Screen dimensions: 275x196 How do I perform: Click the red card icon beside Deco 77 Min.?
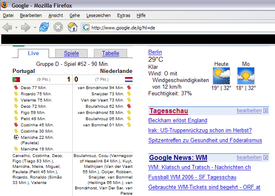coord(16,87)
